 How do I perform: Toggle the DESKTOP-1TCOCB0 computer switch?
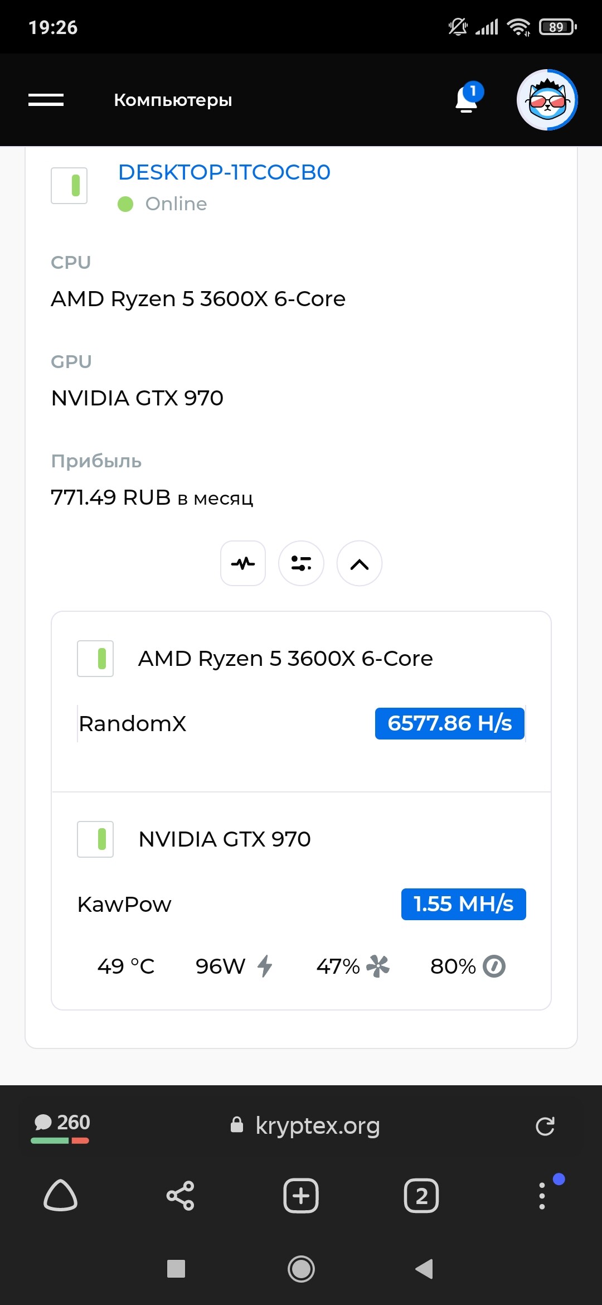[69, 186]
